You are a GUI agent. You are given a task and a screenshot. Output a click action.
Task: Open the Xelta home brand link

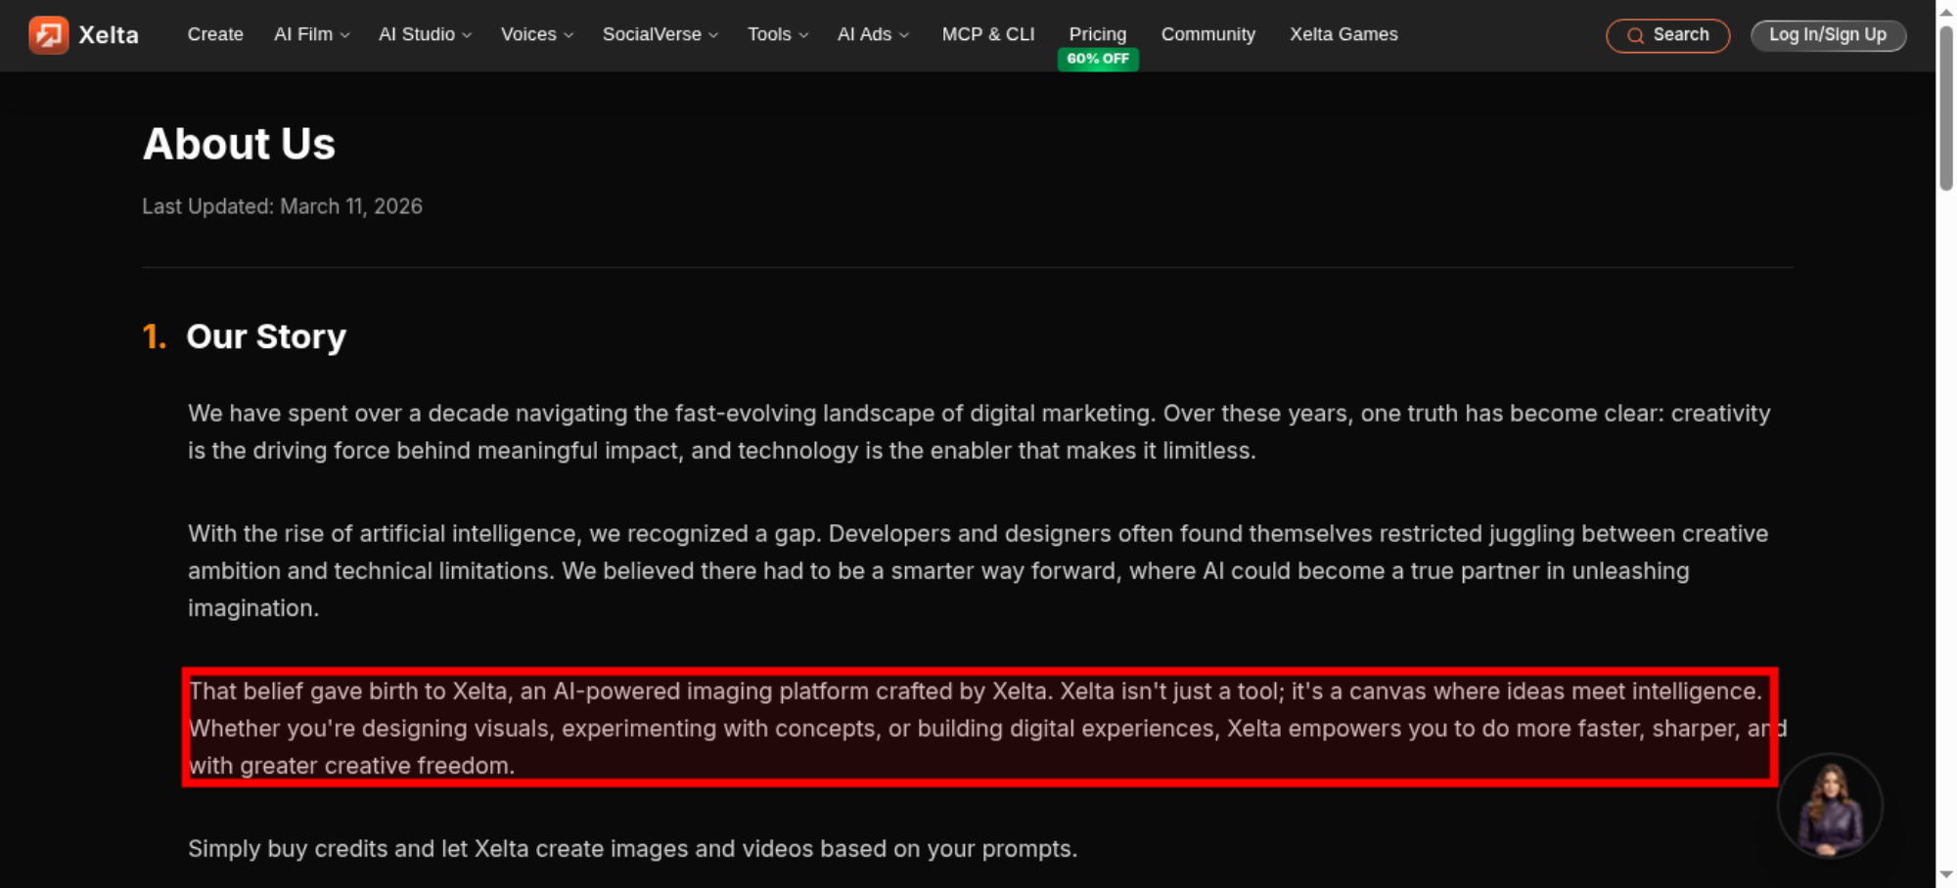pyautogui.click(x=84, y=35)
